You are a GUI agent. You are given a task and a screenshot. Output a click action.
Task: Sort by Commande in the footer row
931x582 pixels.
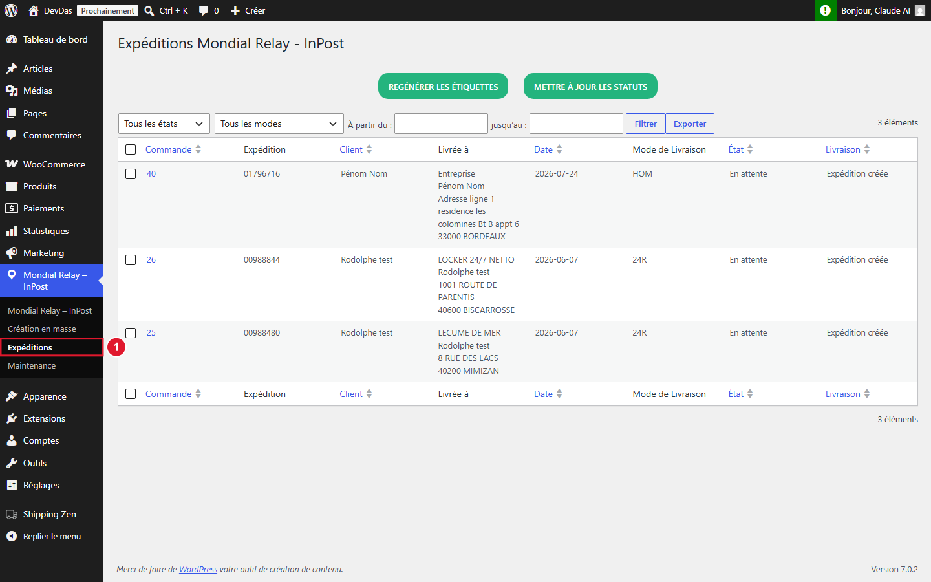coord(173,394)
